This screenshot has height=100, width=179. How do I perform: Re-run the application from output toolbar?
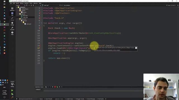(x=53, y=87)
